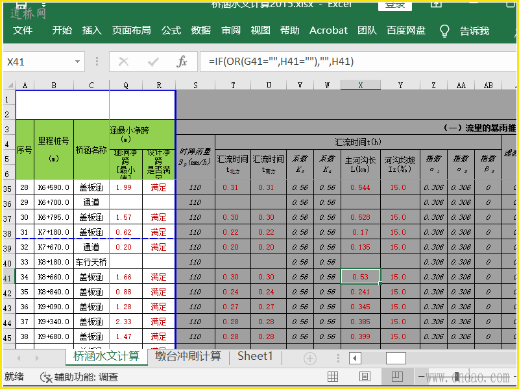Click the Enter checkmark in formula bar
The image size is (519, 389).
pyautogui.click(x=153, y=62)
